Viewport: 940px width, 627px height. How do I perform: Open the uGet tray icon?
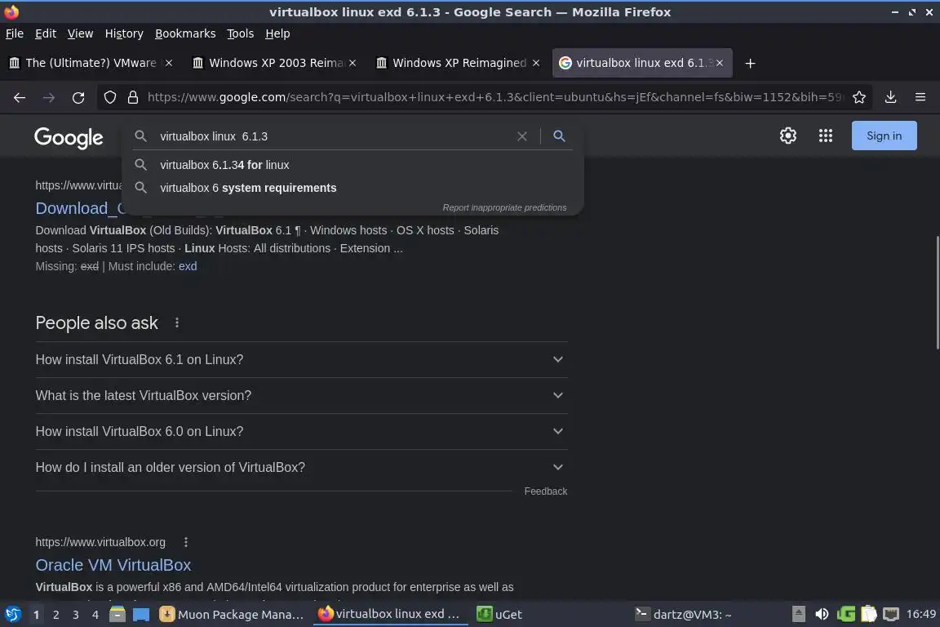click(846, 614)
